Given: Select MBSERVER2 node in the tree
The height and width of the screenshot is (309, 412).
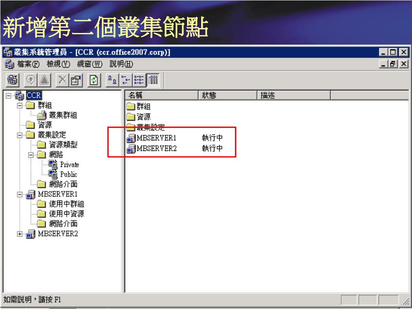Looking at the screenshot, I should (x=58, y=234).
